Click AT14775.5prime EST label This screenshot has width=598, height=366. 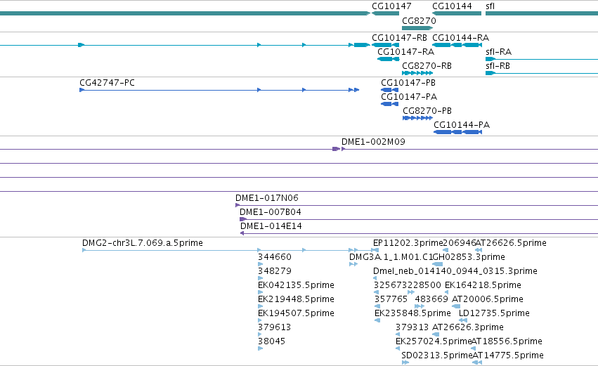[x=508, y=355]
